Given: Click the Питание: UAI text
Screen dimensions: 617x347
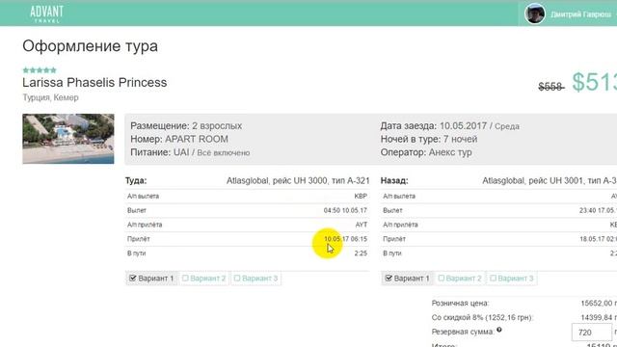Looking at the screenshot, I should (x=190, y=152).
